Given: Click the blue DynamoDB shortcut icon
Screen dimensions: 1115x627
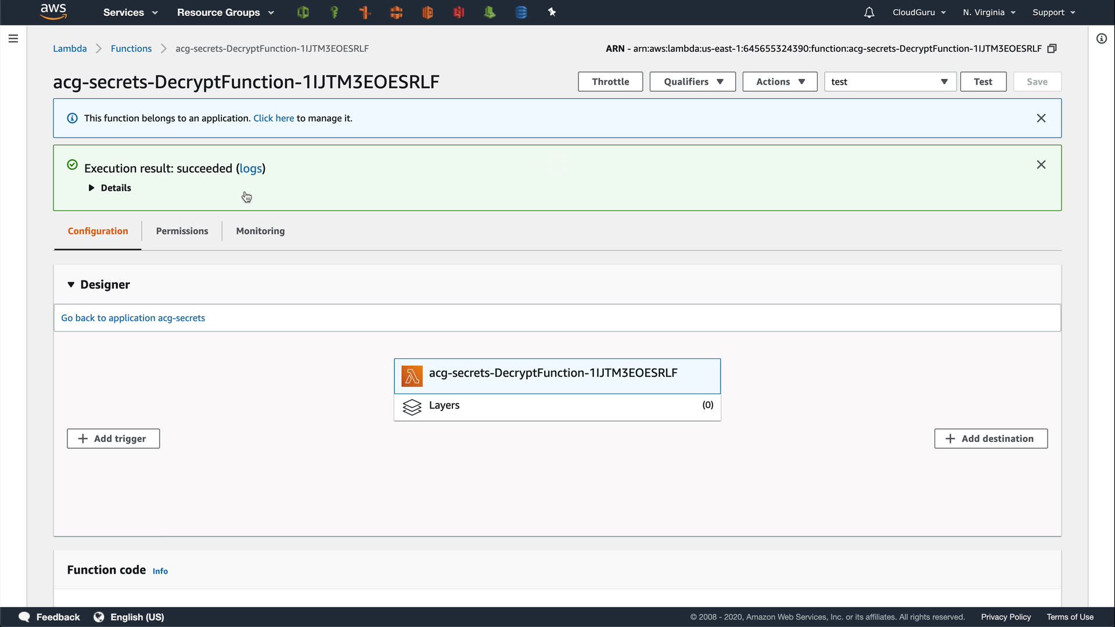Looking at the screenshot, I should click(521, 12).
